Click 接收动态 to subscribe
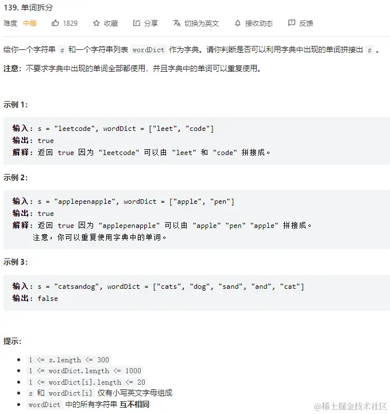Image resolution: width=390 pixels, height=414 pixels. tap(259, 24)
